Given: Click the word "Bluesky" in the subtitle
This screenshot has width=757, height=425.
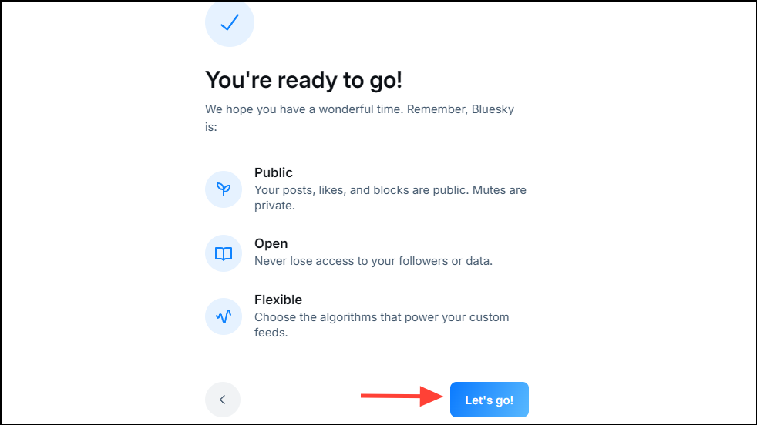Looking at the screenshot, I should click(x=490, y=109).
